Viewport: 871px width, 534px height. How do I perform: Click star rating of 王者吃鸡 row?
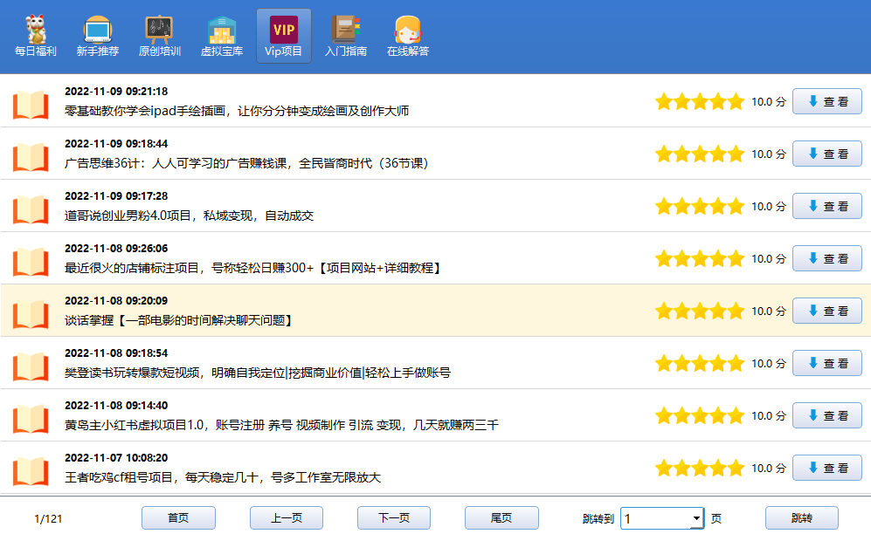click(700, 469)
